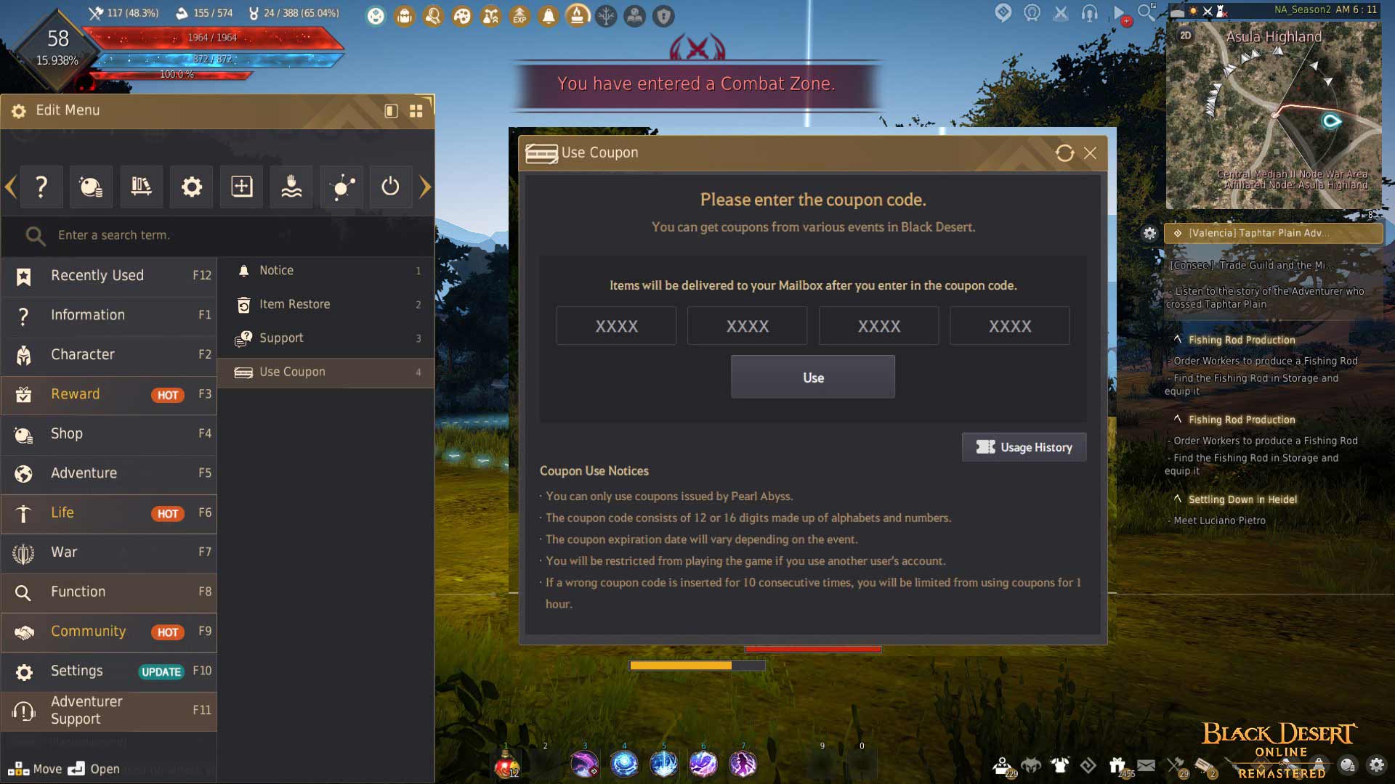Open the armor equipment icon
The width and height of the screenshot is (1395, 784).
1060,764
